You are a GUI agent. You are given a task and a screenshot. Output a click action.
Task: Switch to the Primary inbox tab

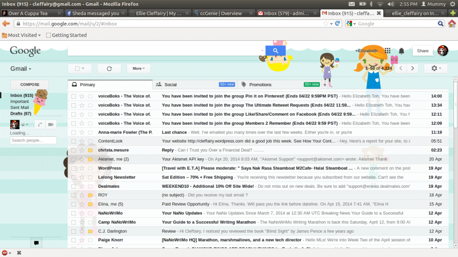click(110, 84)
